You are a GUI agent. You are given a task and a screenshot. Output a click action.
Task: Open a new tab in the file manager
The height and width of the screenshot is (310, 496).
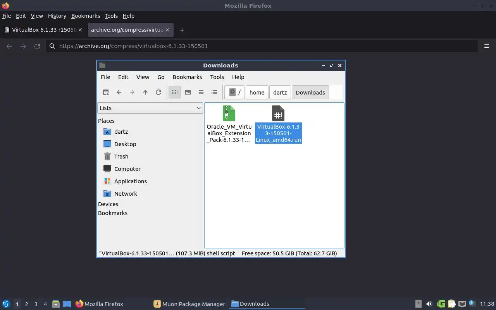point(106,92)
